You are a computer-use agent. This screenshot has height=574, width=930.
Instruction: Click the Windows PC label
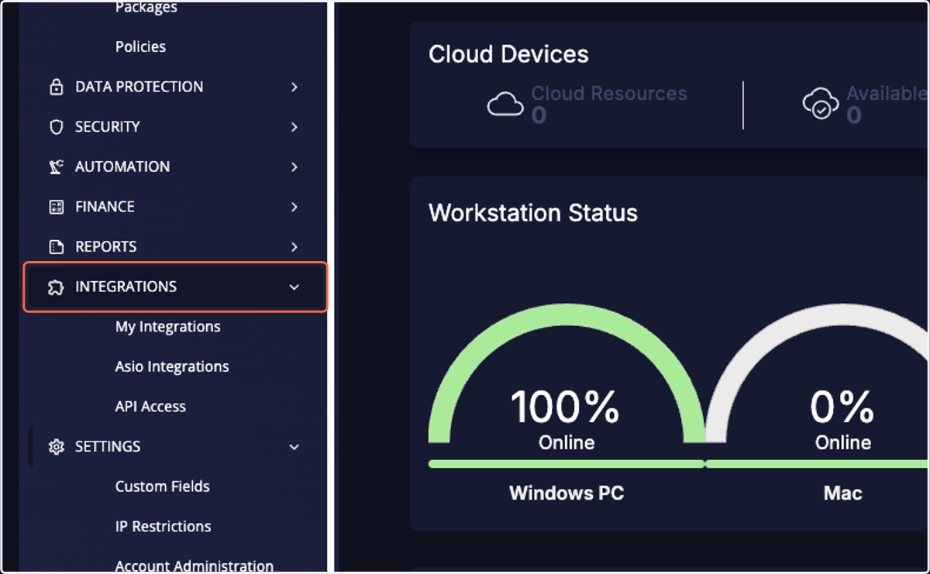567,493
